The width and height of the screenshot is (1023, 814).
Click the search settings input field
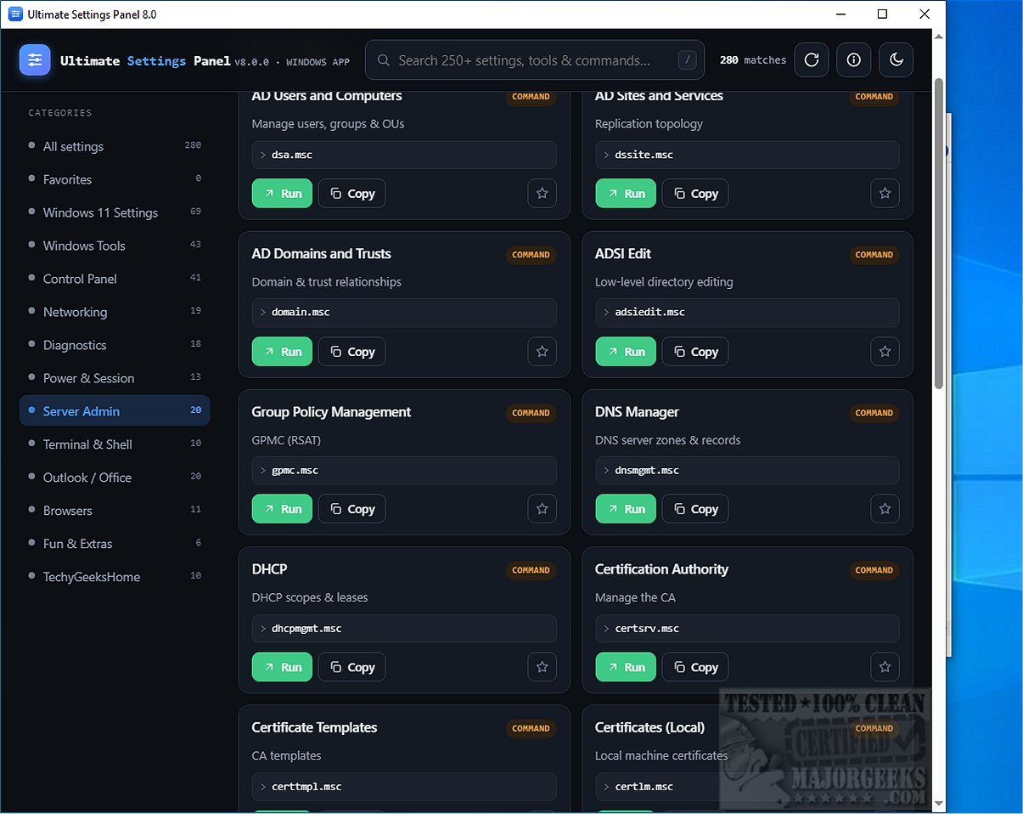(x=535, y=60)
